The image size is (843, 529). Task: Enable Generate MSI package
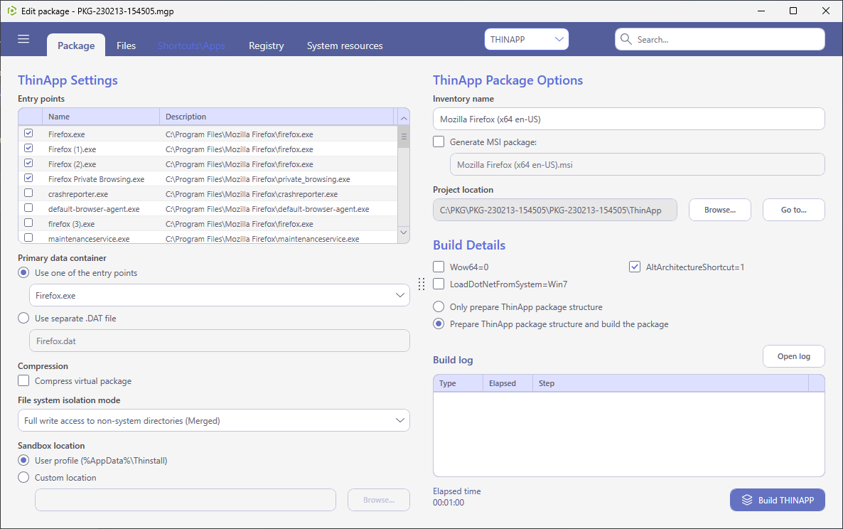coord(439,142)
